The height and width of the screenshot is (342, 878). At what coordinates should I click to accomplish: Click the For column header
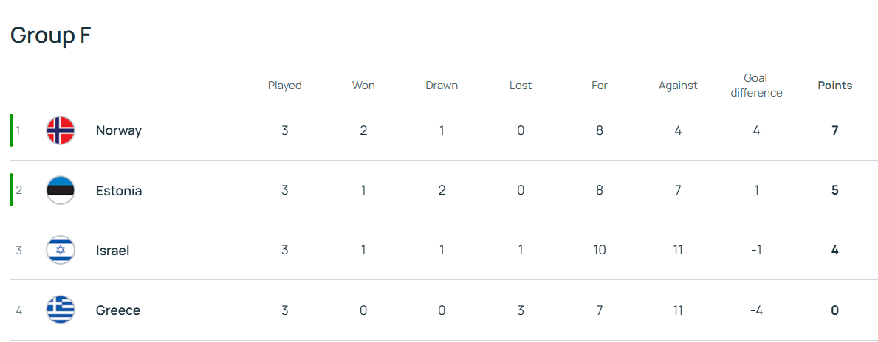point(600,85)
